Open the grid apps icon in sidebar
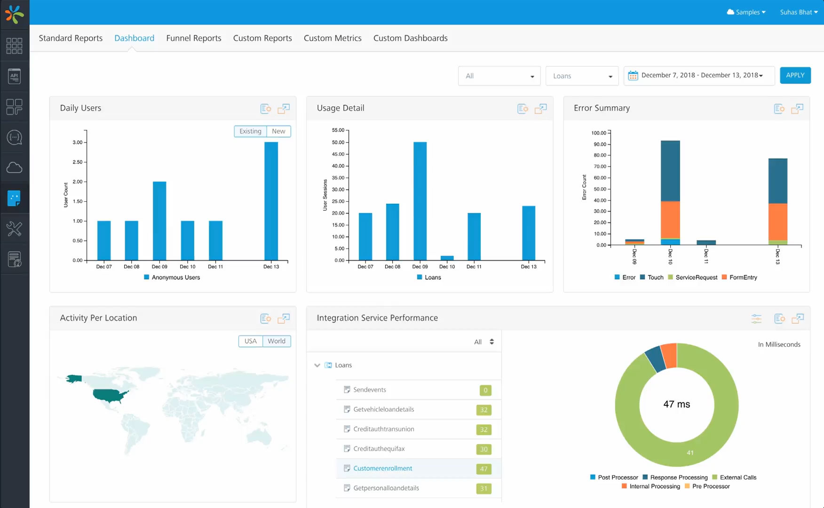The image size is (824, 508). click(x=14, y=46)
